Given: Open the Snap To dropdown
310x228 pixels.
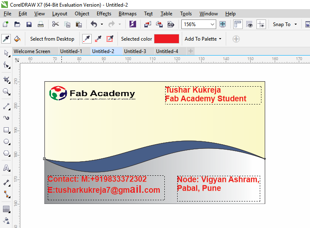Looking at the screenshot, I should [x=285, y=24].
